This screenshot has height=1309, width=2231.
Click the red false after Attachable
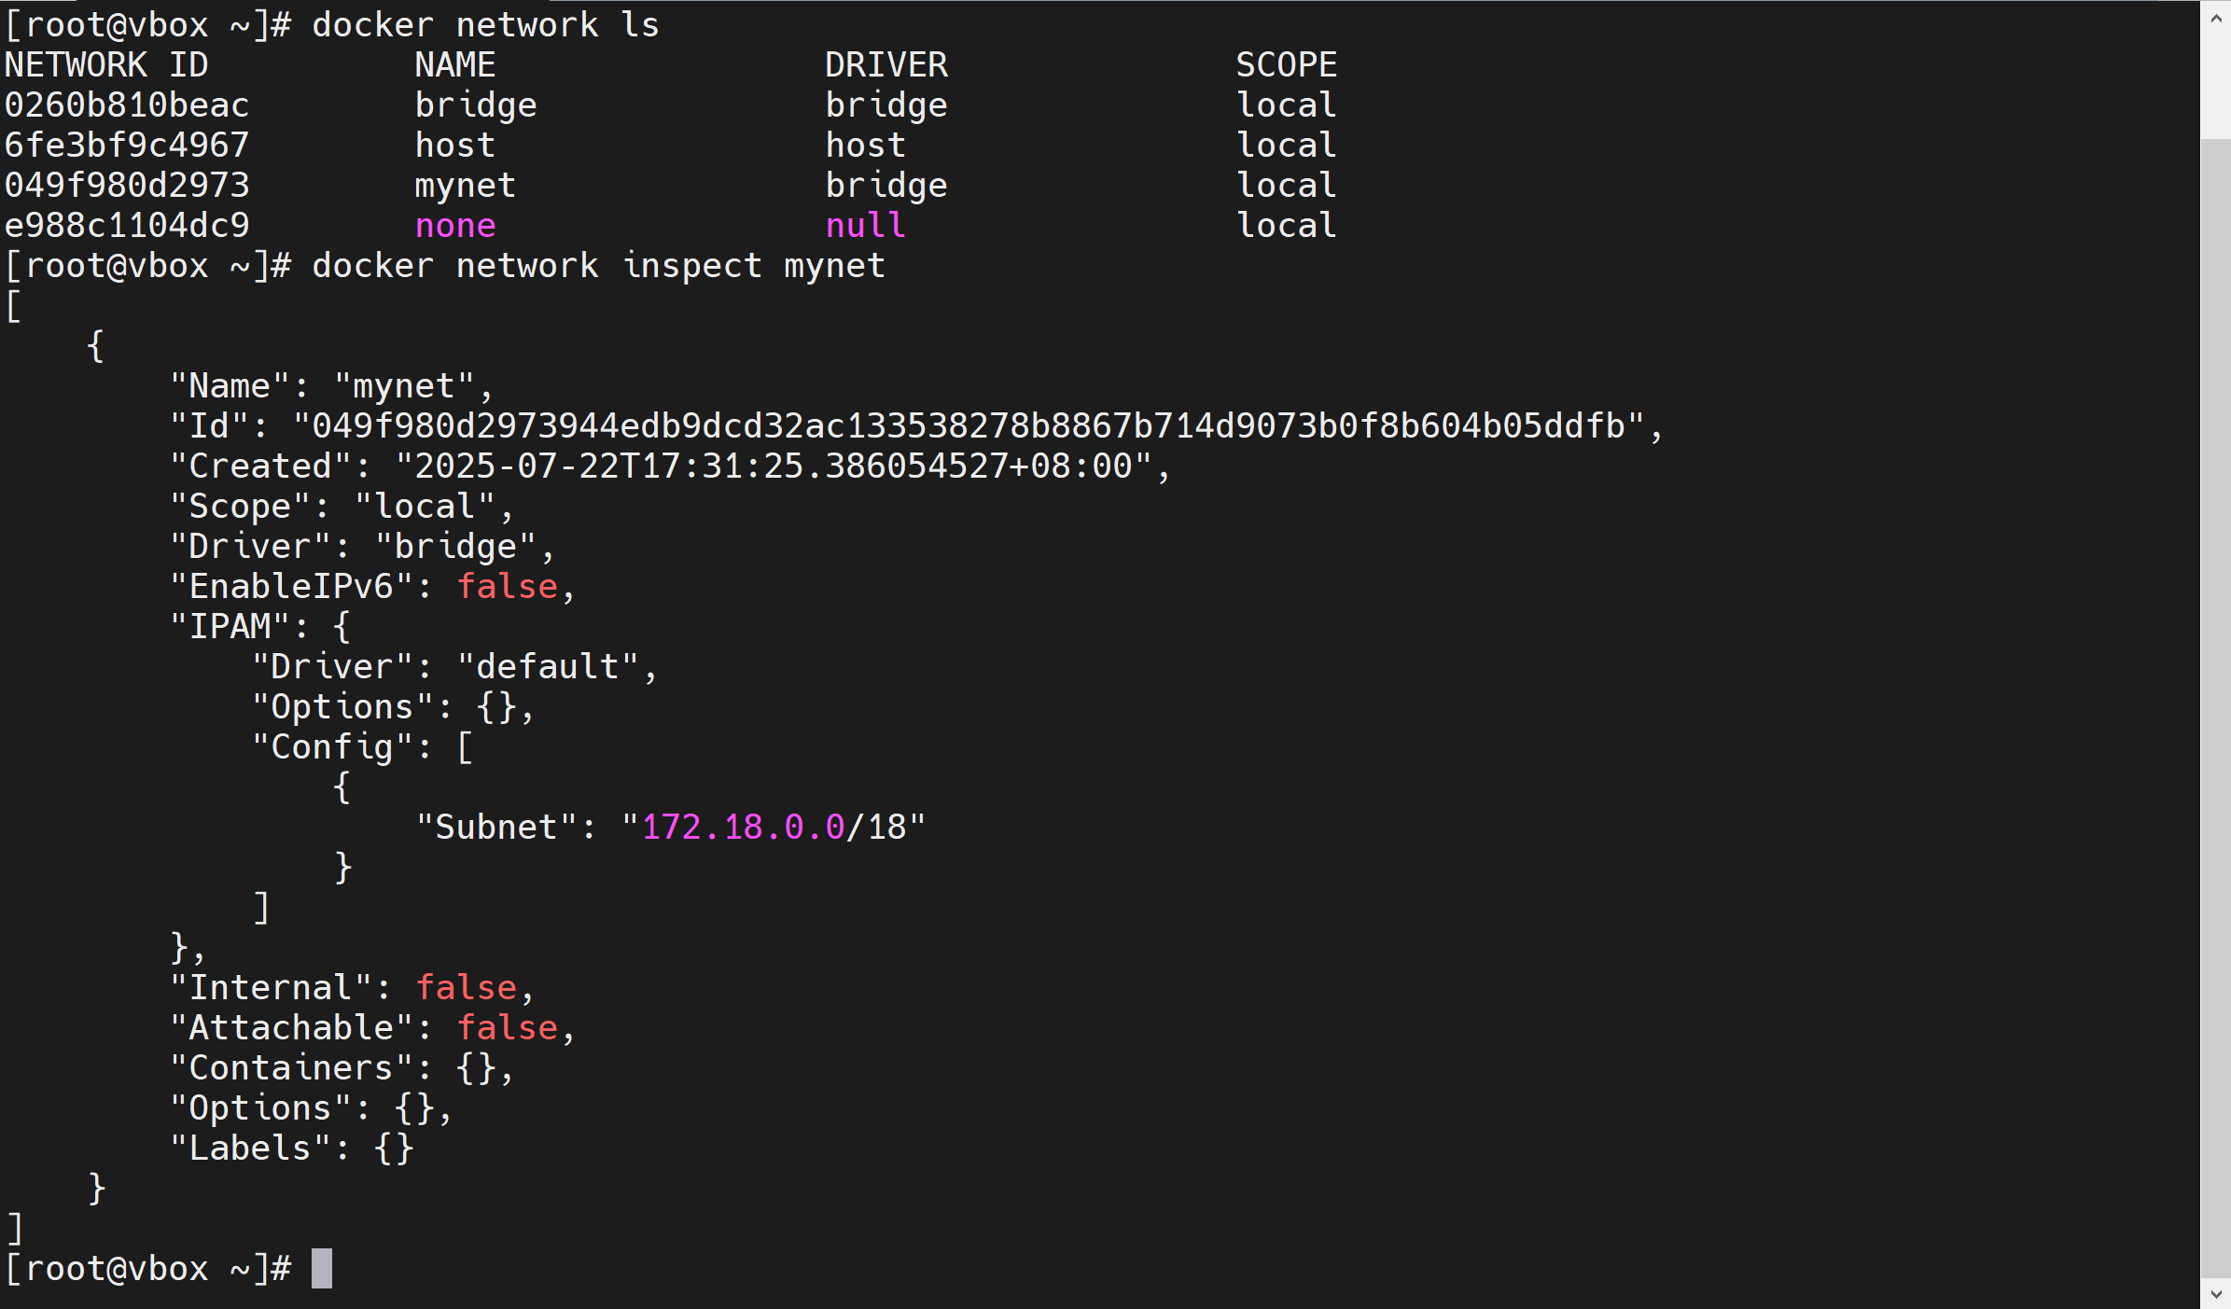click(507, 1028)
